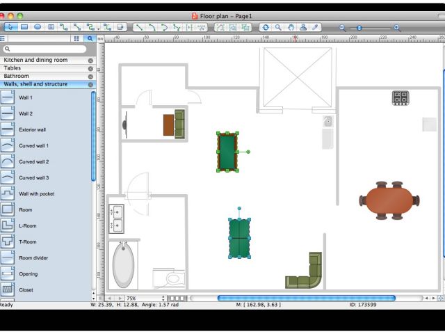Screen dimensions: 445x334
Task: Select the pointer arrow tool
Action: pyautogui.click(x=9, y=27)
